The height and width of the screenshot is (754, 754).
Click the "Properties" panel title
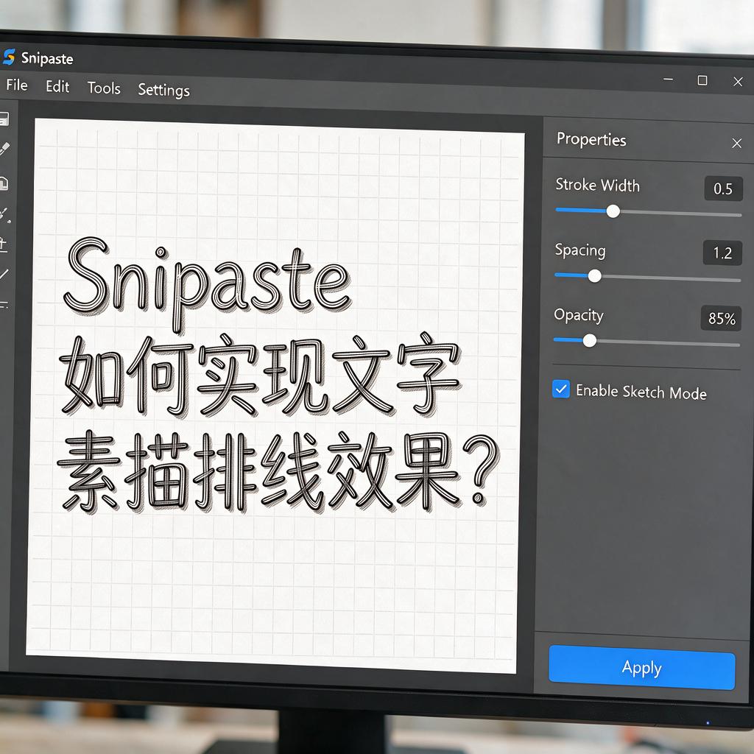coord(591,139)
